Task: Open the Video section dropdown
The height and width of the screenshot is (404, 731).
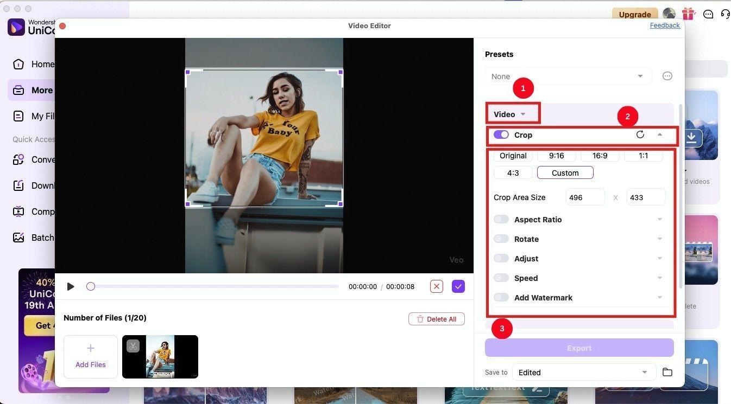Action: (510, 114)
